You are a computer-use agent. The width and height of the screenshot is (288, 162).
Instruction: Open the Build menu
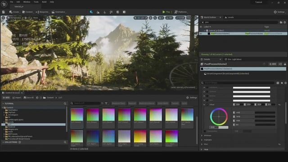coord(44,2)
